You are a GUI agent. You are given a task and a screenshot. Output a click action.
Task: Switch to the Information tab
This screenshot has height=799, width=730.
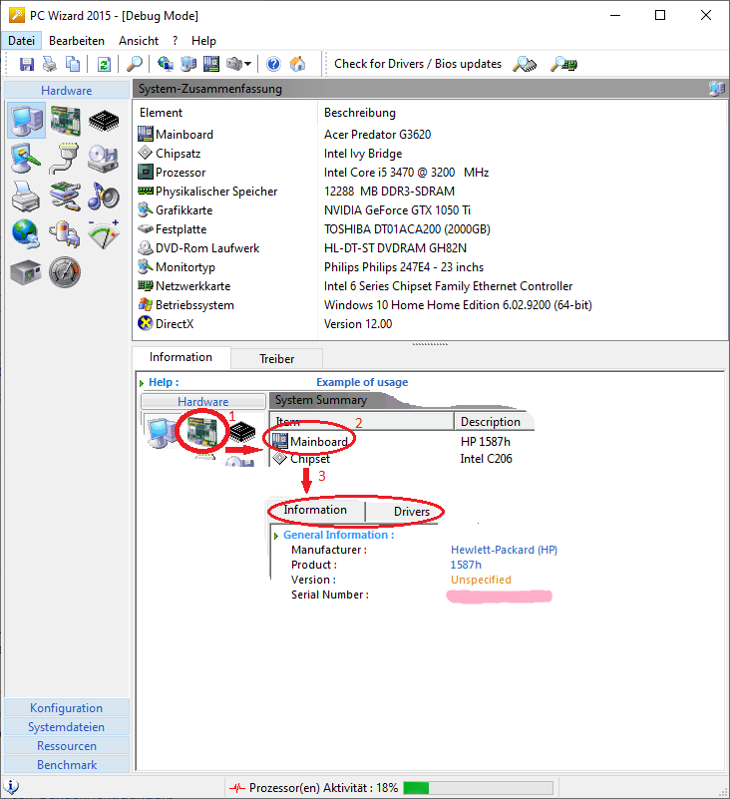pos(181,357)
